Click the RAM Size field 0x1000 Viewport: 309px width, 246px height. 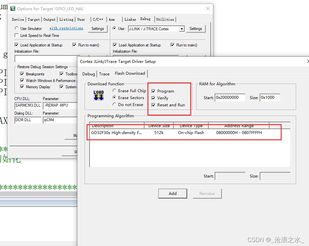point(270,97)
